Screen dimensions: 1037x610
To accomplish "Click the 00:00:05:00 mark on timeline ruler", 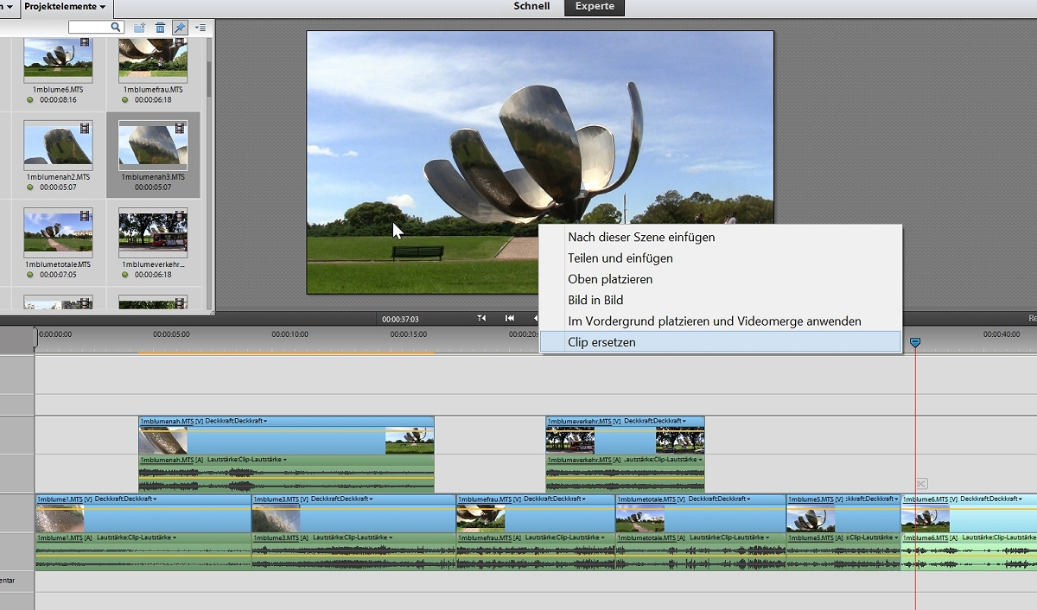I will click(171, 334).
